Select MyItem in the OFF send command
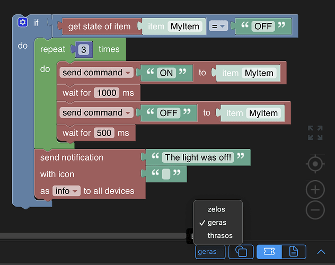 (263, 113)
